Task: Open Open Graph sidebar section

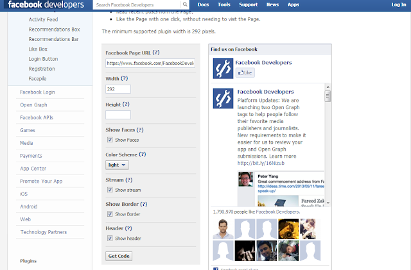Action: (x=33, y=105)
